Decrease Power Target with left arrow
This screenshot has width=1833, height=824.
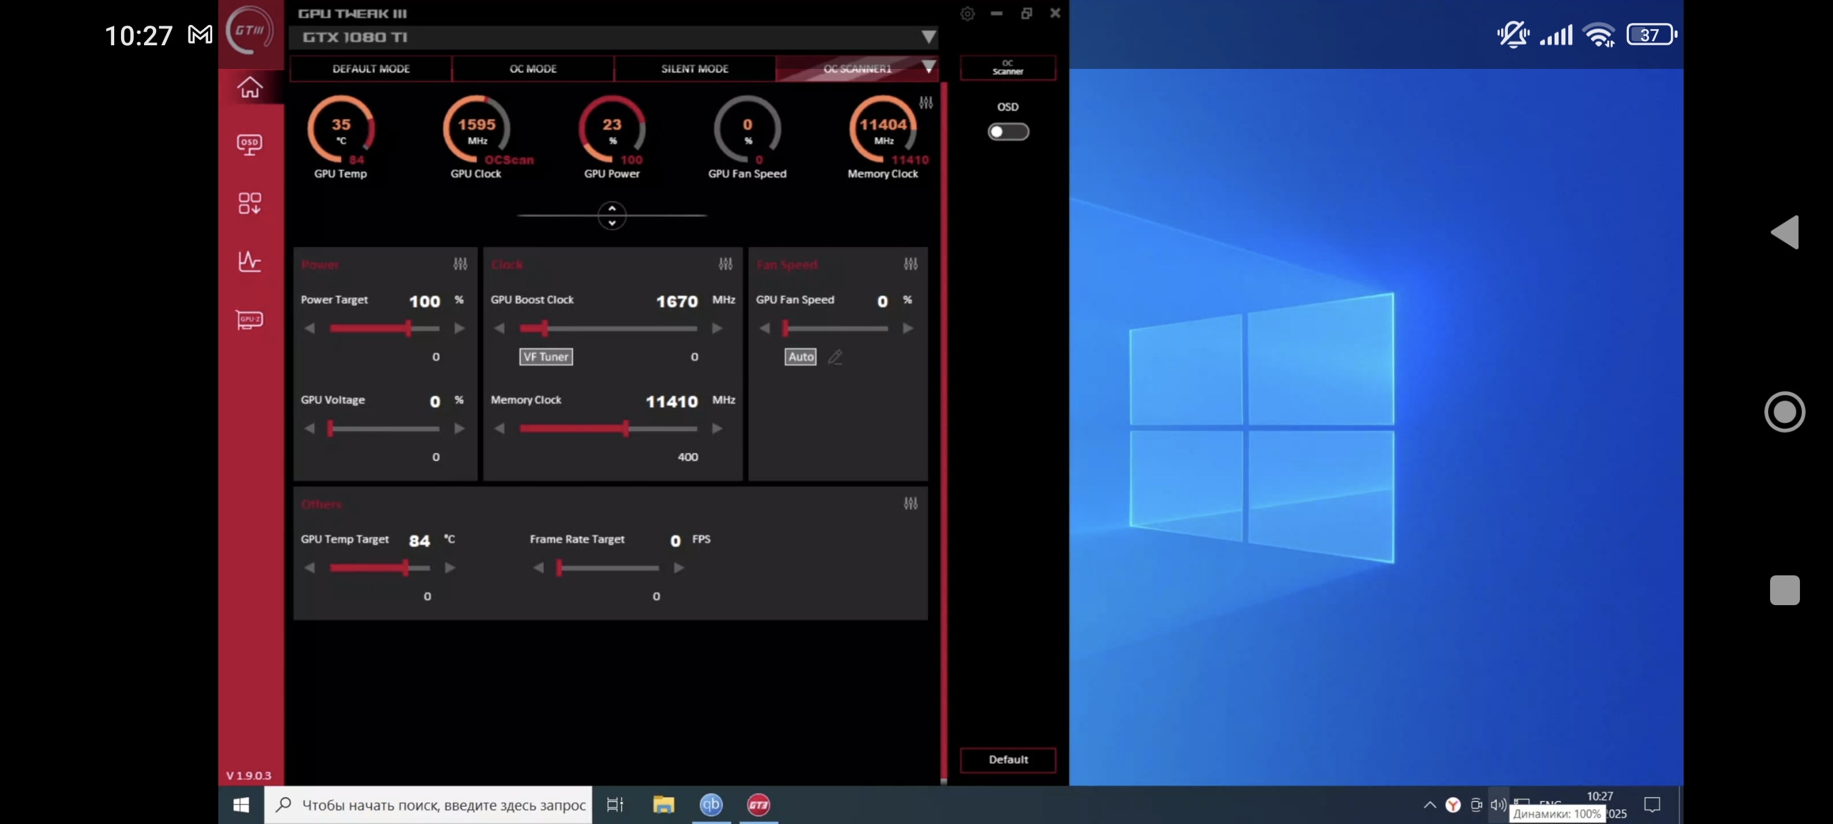pos(310,328)
